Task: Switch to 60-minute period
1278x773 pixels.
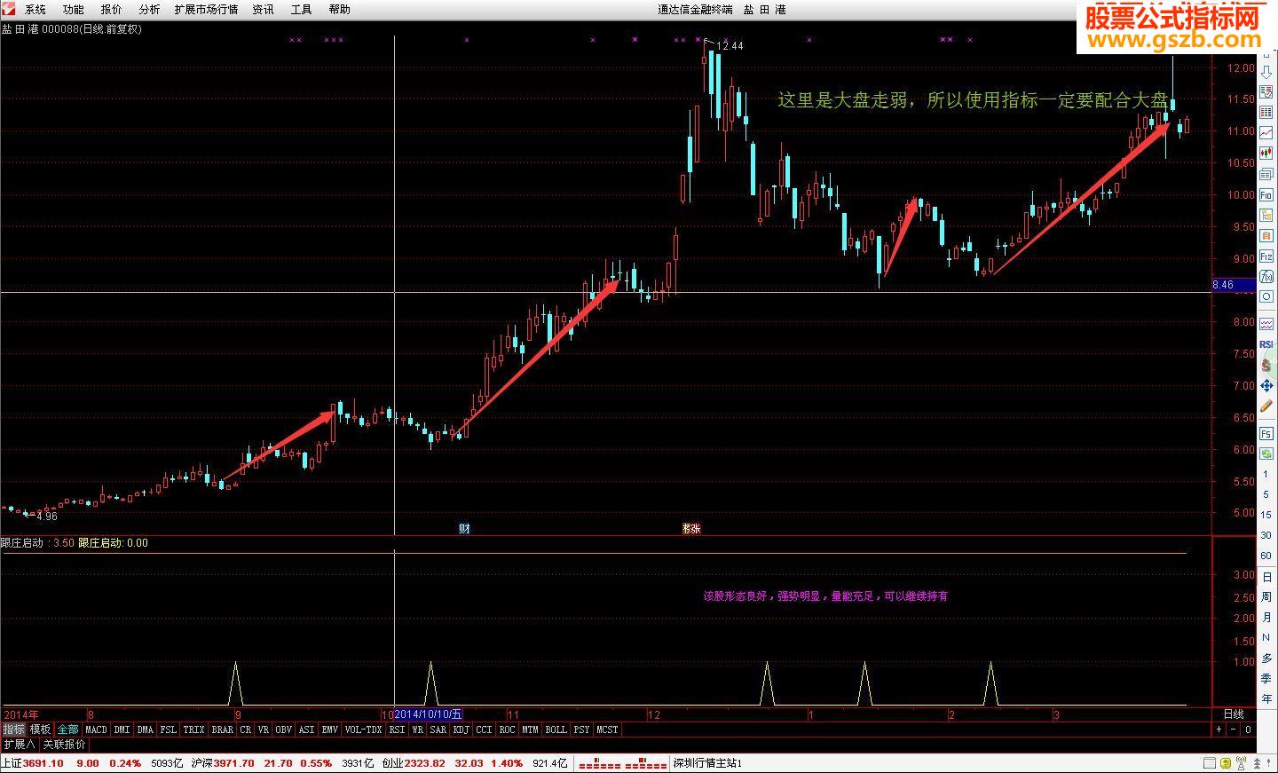Action: click(1266, 556)
